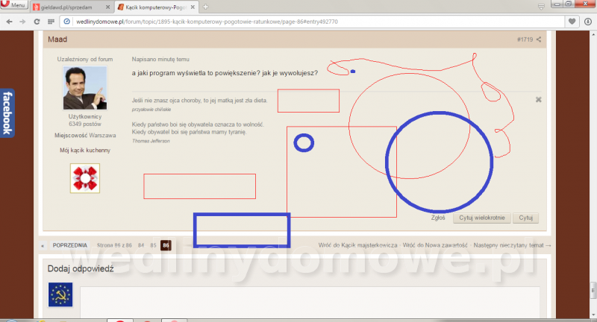The width and height of the screenshot is (597, 322).
Task: Open the Speed Dial grid icon
Action: (x=51, y=22)
